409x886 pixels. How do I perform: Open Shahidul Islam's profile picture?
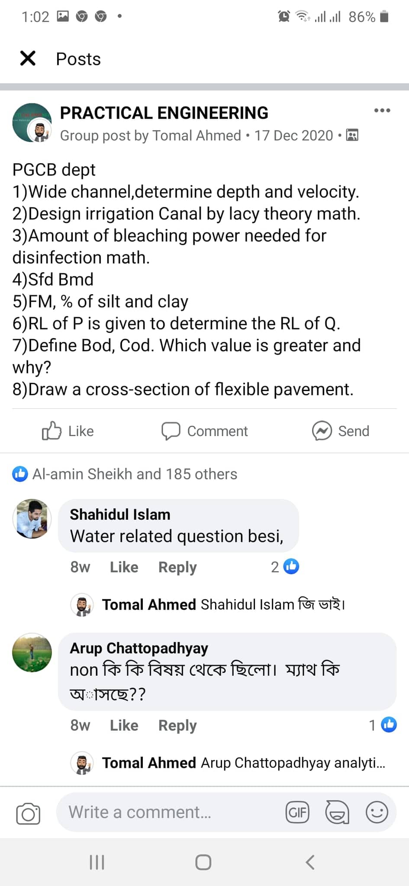coord(32,519)
